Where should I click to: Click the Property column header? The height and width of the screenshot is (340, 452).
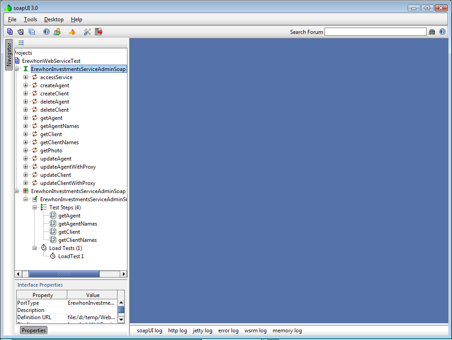coord(42,295)
